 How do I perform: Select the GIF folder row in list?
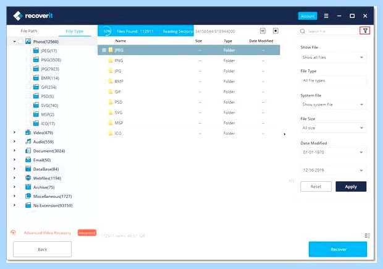188,92
